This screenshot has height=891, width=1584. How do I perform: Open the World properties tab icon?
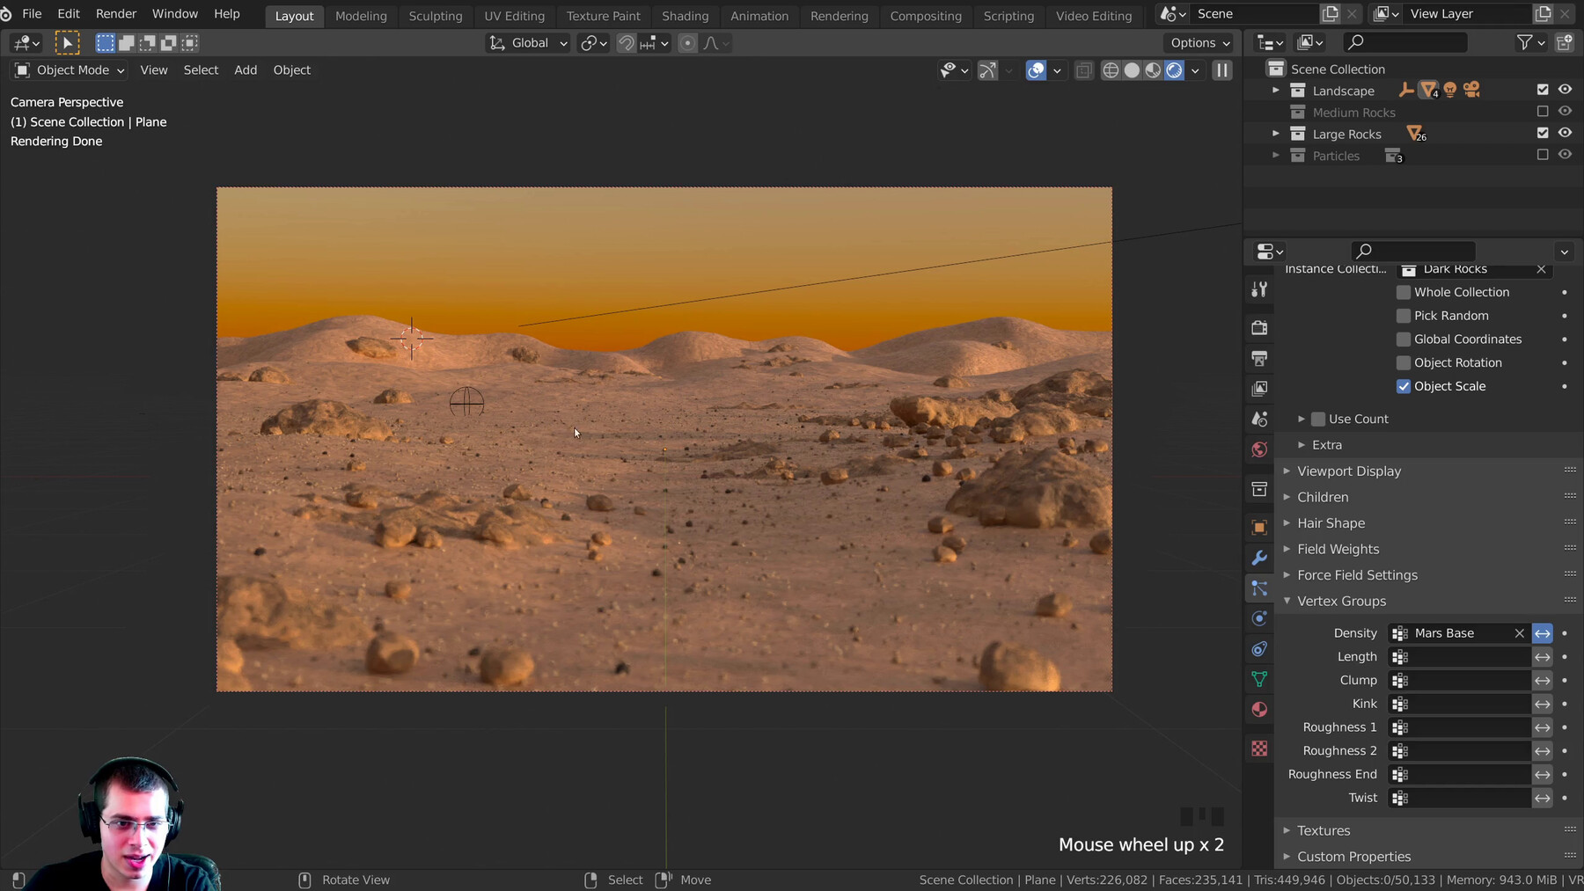click(1259, 449)
